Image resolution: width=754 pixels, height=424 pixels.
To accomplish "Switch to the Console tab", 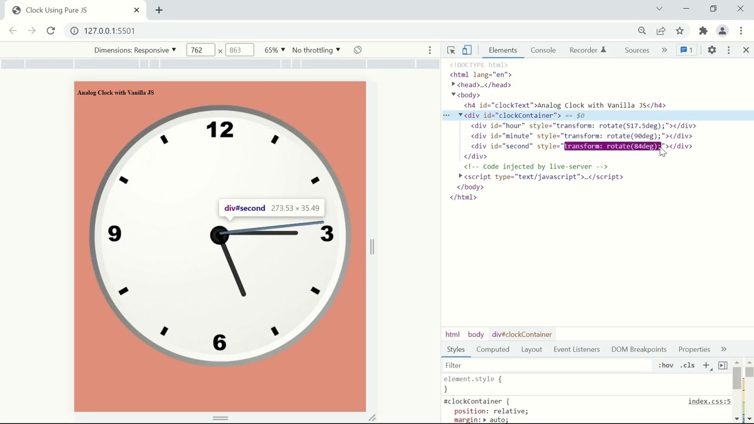I will tap(543, 50).
